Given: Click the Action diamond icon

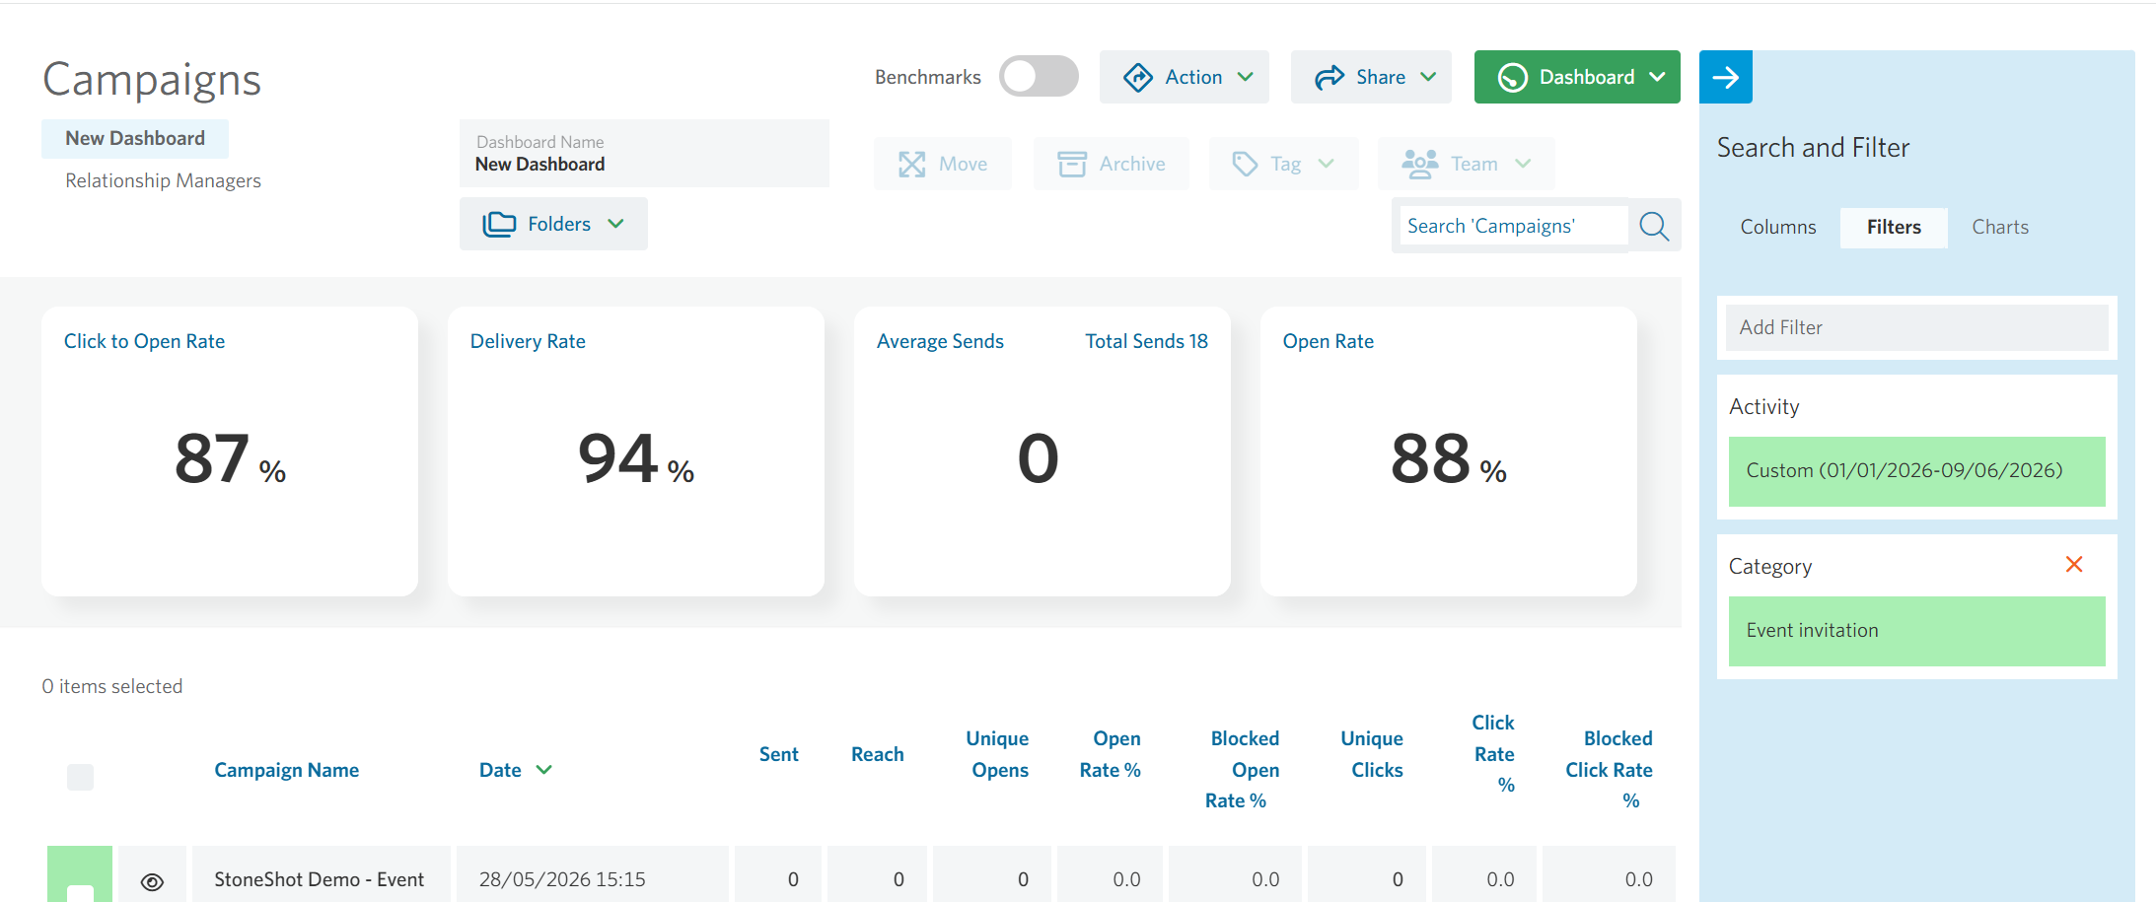Looking at the screenshot, I should tap(1137, 77).
